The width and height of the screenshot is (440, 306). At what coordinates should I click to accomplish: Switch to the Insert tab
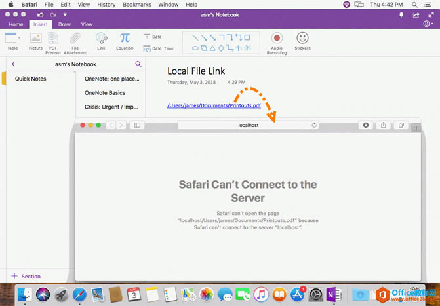click(41, 24)
